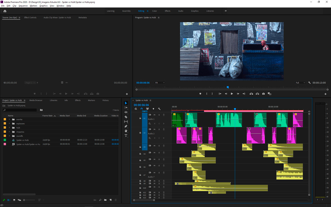Open Timeline Display Settings wrench
331x207 pixels.
(x=159, y=109)
